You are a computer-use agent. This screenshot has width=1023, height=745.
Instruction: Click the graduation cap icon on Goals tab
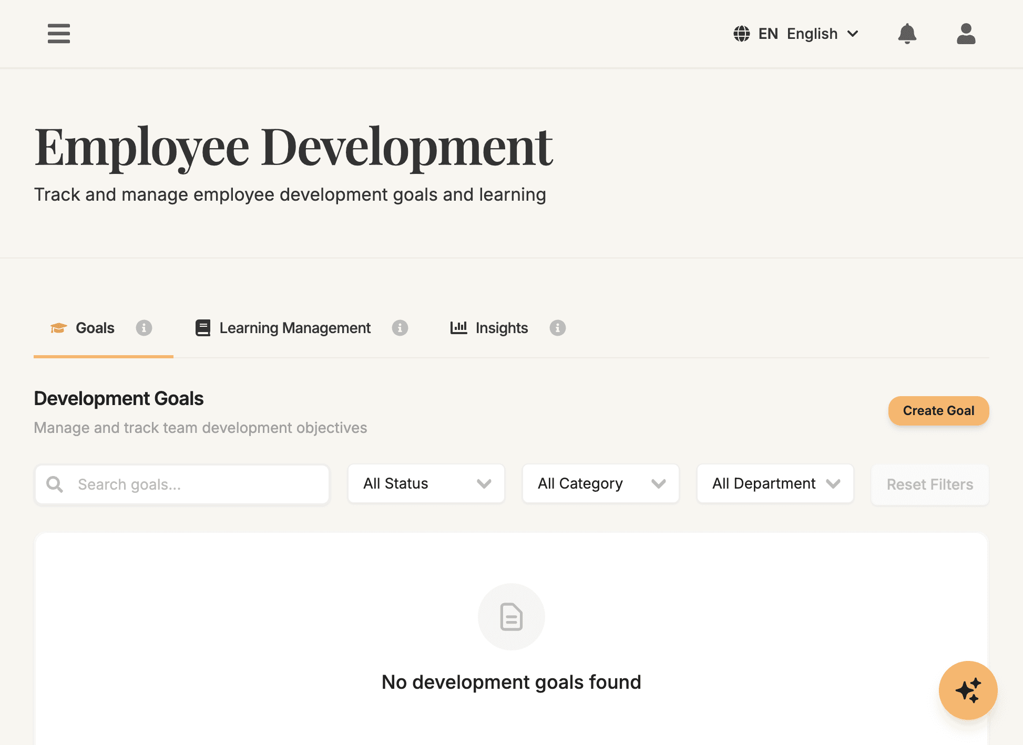coord(58,328)
